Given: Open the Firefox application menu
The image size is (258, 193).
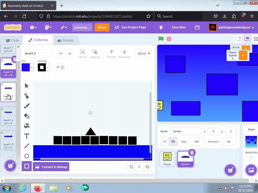Looking at the screenshot, I should click(x=252, y=16).
